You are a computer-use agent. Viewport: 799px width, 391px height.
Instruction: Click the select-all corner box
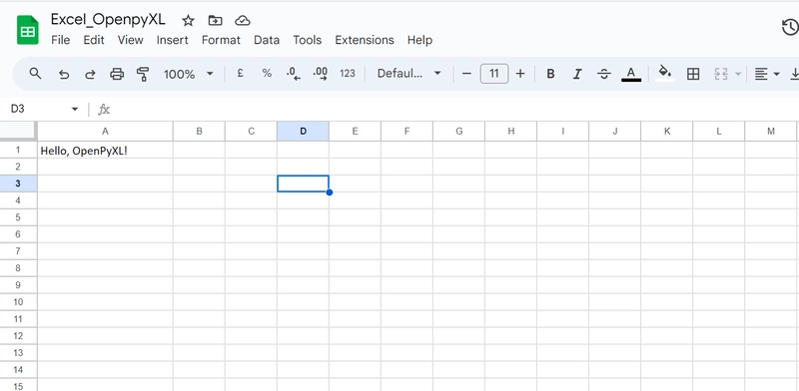coord(18,131)
